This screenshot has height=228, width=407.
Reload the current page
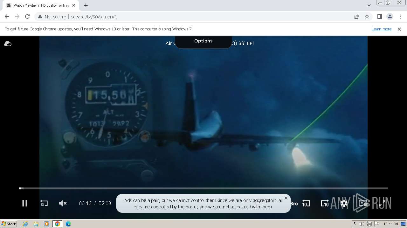tap(27, 16)
